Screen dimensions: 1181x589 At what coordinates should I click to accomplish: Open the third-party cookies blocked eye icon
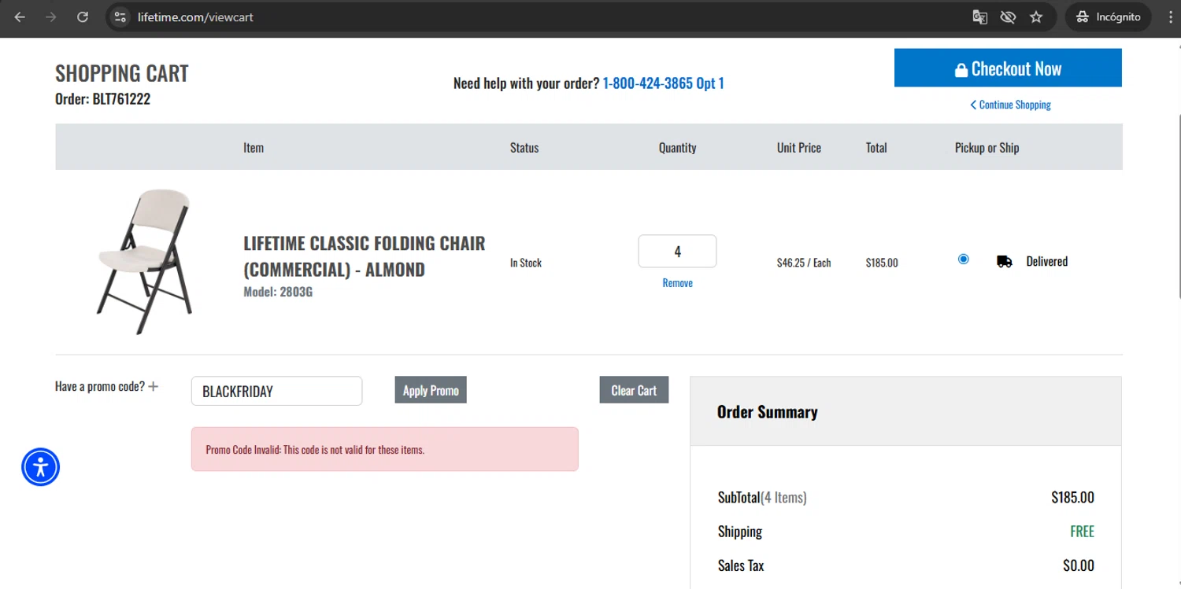point(1008,17)
